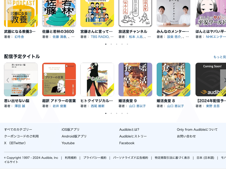Open 思い出せない脳 book cover

[x=21, y=79]
